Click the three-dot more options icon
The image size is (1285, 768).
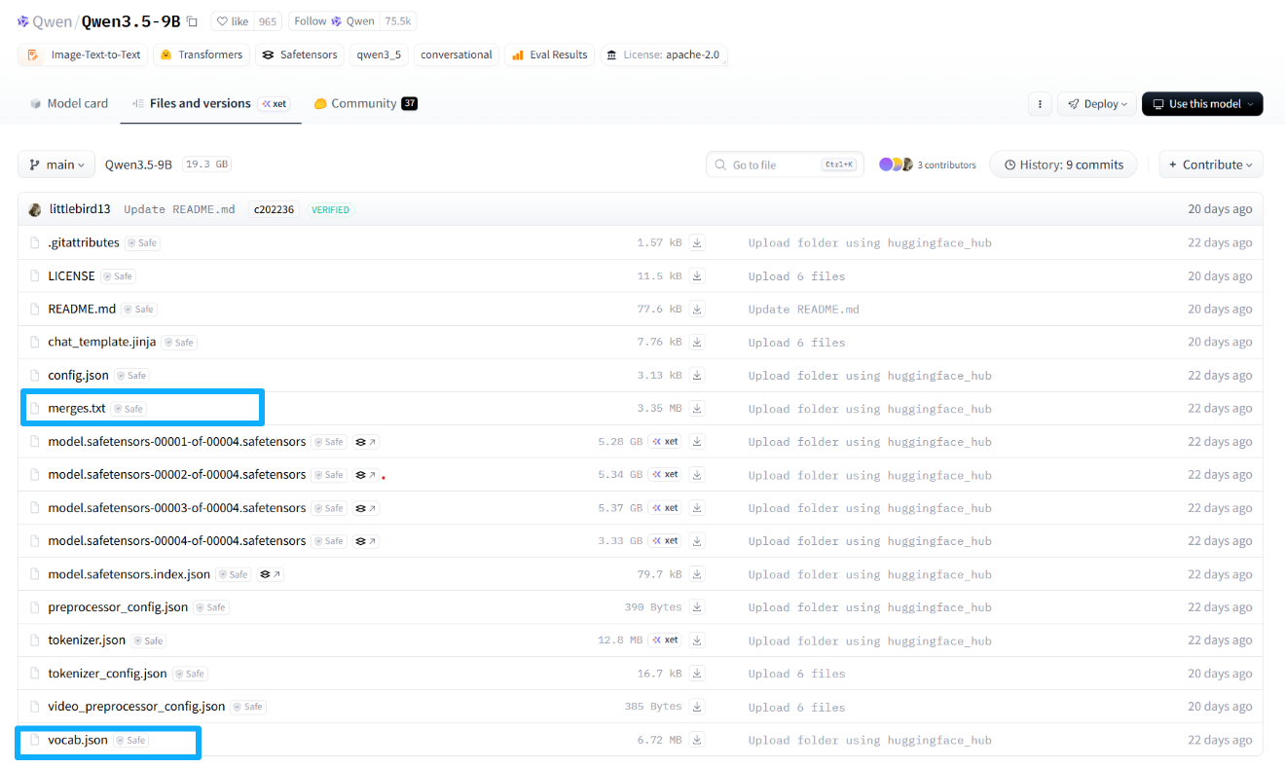coord(1041,104)
